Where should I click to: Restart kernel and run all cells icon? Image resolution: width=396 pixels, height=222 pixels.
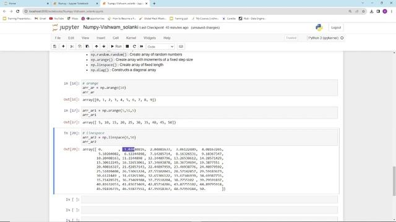tap(142, 47)
